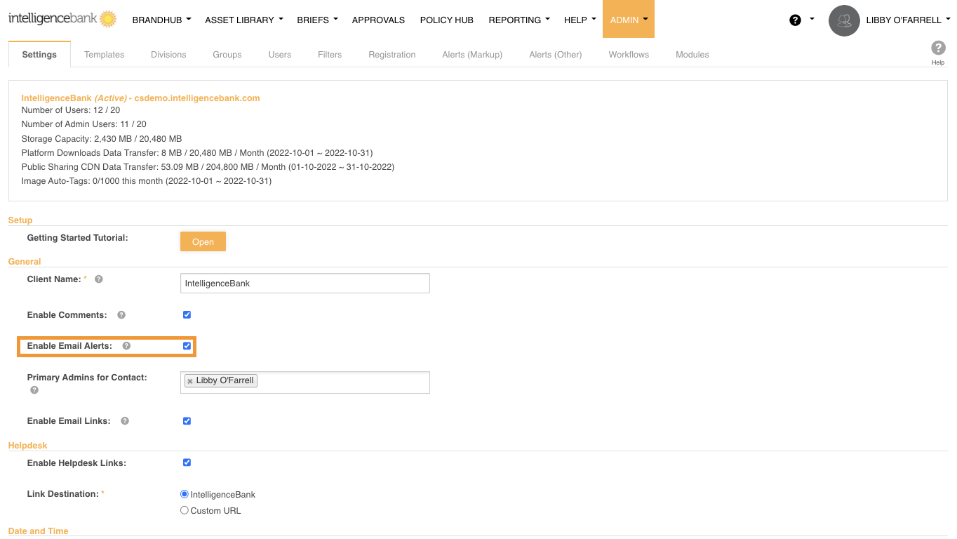Screen dimensions: 957x539
Task: Select IntelligenceBank as Link Destination
Action: coord(185,494)
